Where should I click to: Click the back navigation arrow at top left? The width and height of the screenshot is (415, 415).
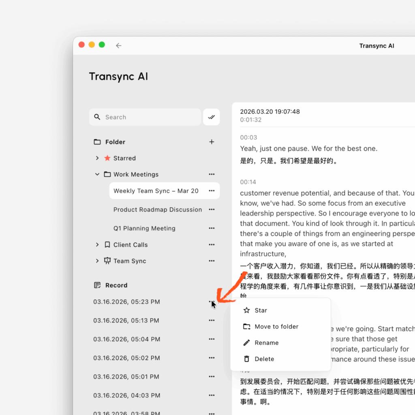pyautogui.click(x=118, y=45)
